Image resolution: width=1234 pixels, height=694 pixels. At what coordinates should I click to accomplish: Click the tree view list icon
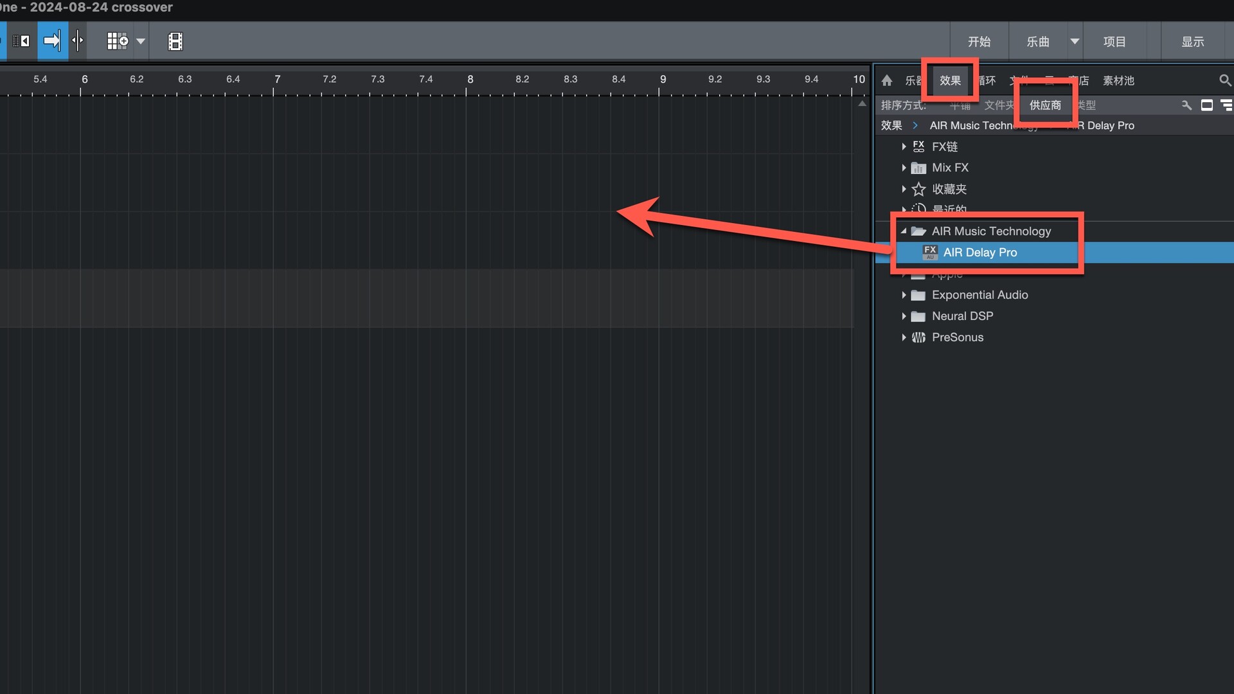[x=1226, y=105]
